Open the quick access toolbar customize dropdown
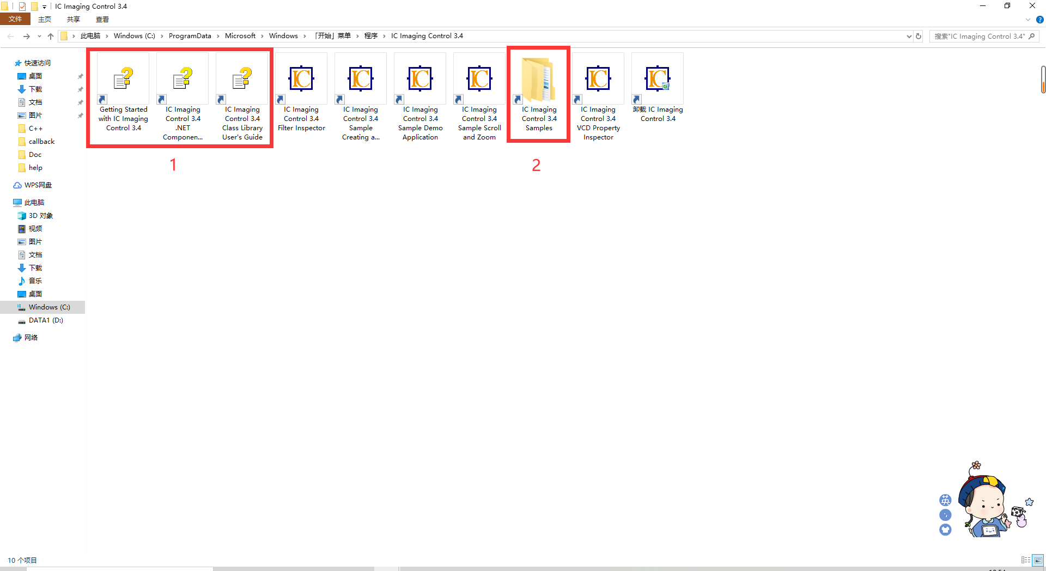This screenshot has width=1046, height=571. [44, 7]
